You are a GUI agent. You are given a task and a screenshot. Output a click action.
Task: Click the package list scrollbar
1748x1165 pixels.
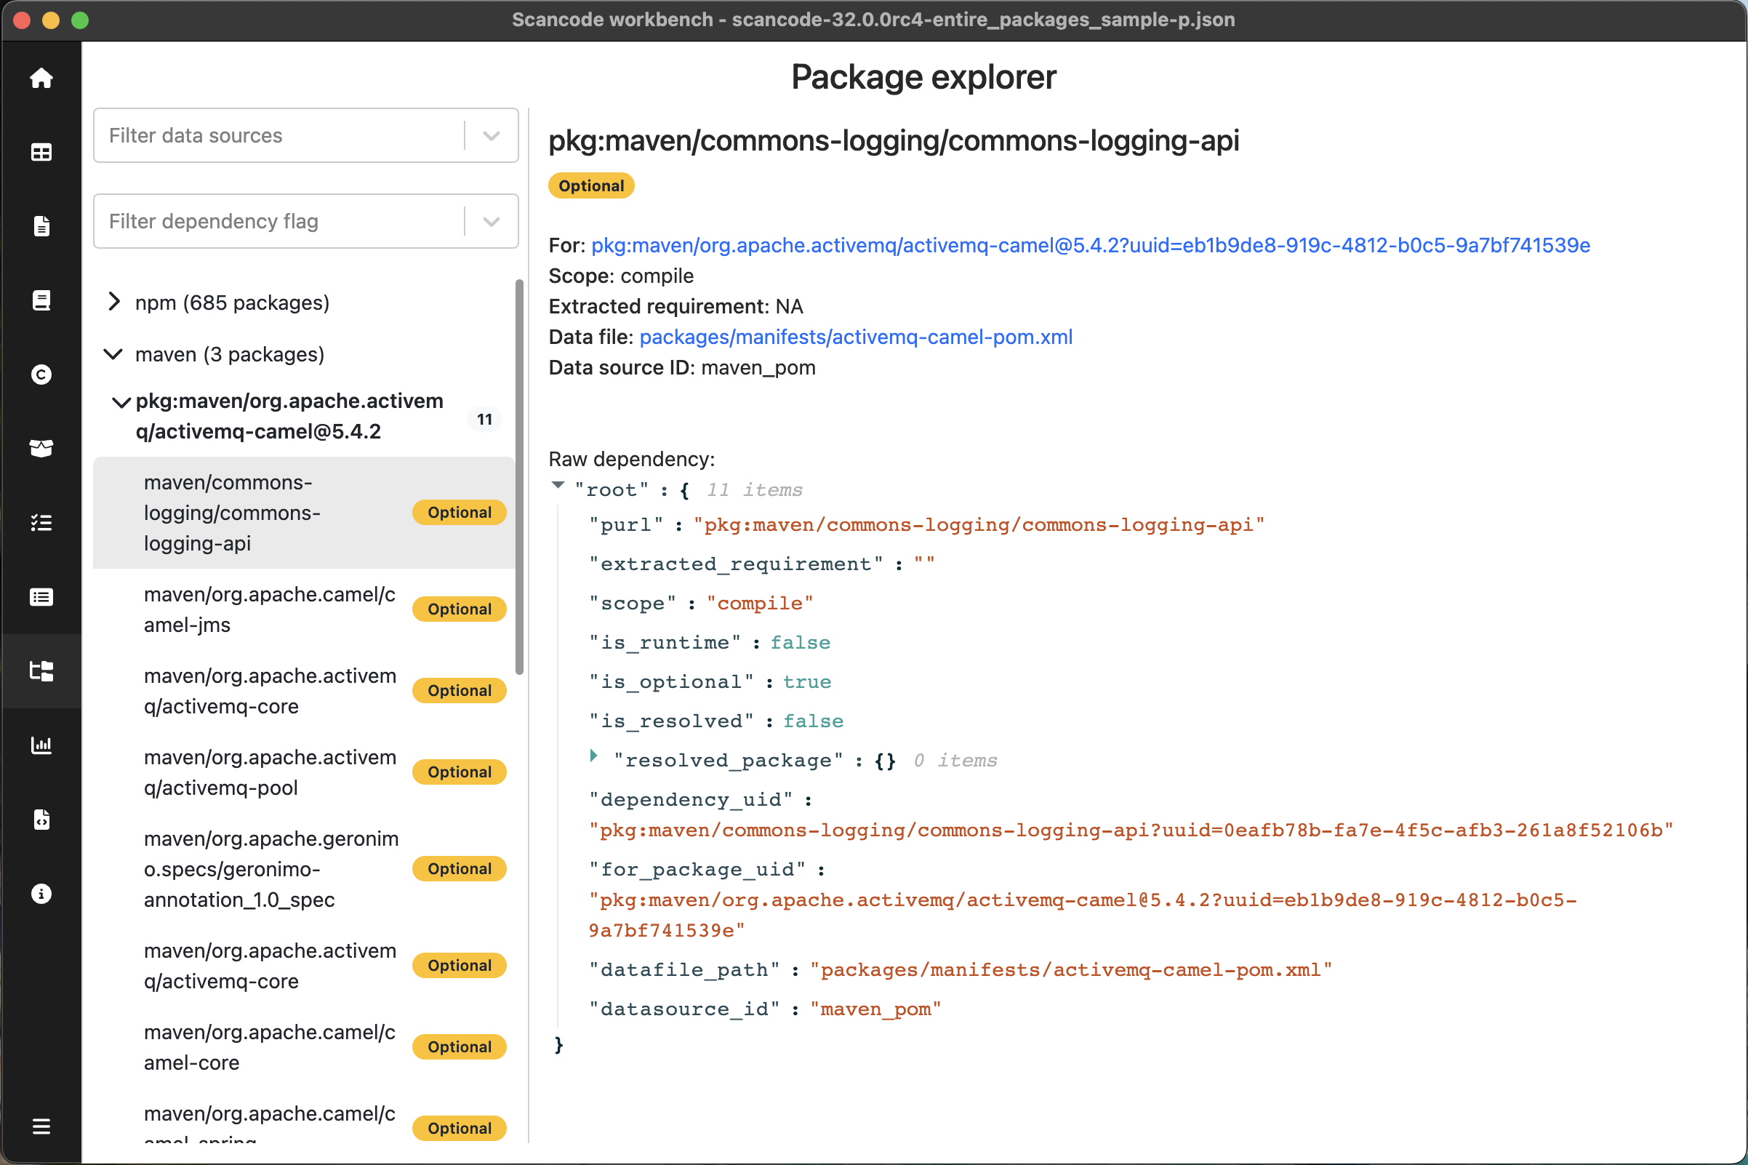point(519,478)
